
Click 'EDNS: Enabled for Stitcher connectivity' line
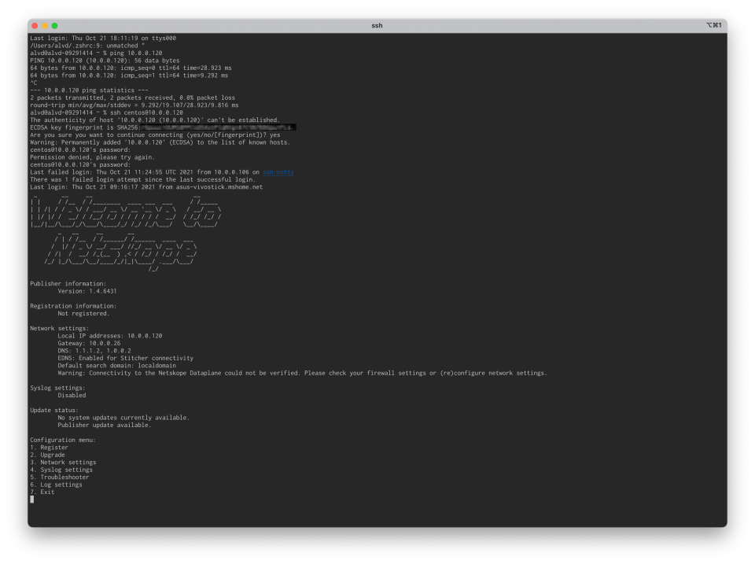126,359
